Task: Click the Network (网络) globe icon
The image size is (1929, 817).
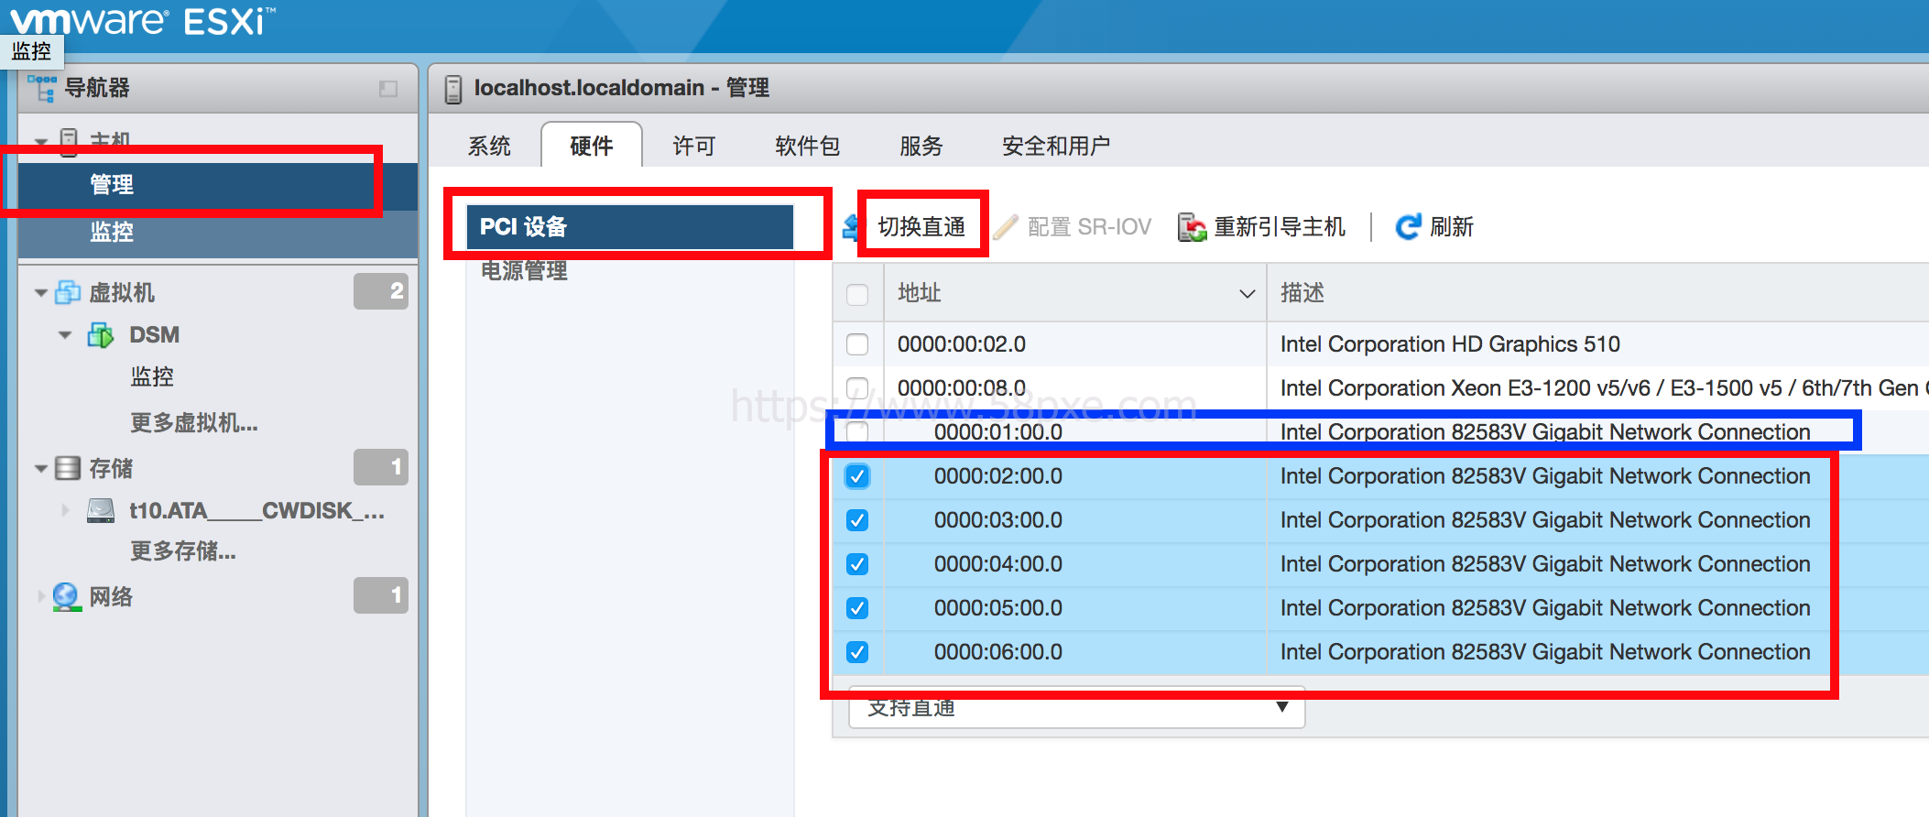Action: pos(67,597)
